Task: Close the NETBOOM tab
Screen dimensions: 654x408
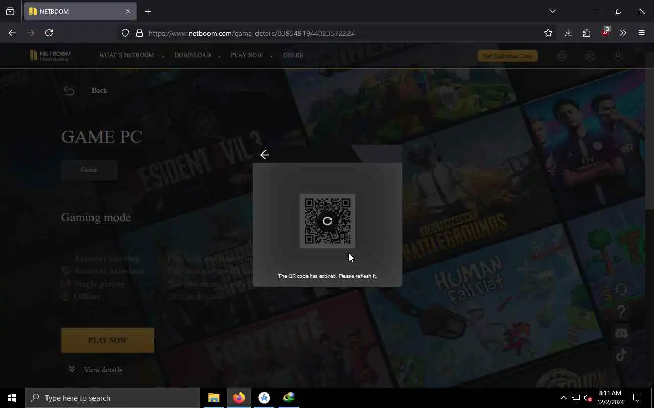Action: point(128,11)
